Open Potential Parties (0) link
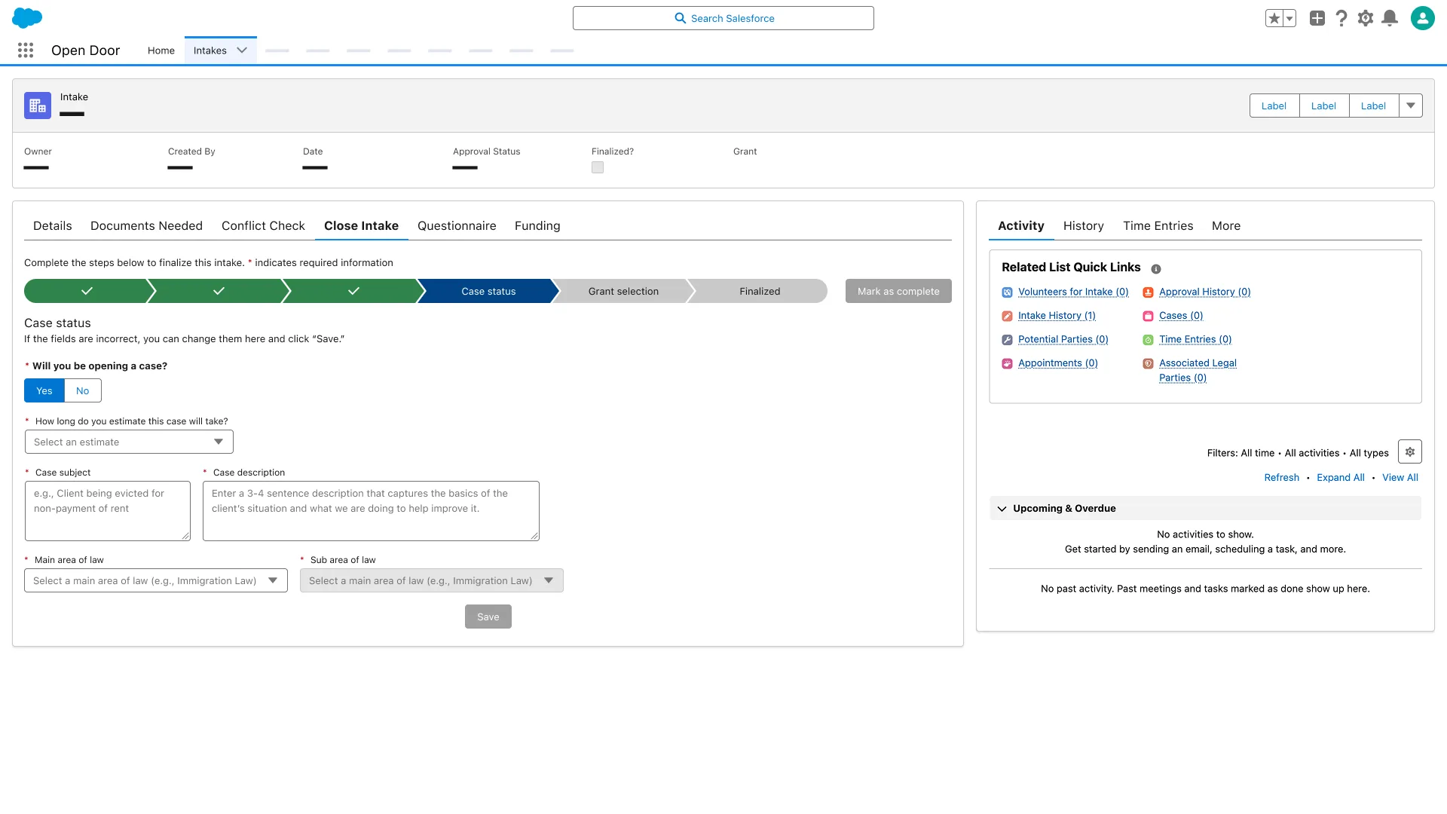The height and width of the screenshot is (814, 1447). (x=1063, y=340)
